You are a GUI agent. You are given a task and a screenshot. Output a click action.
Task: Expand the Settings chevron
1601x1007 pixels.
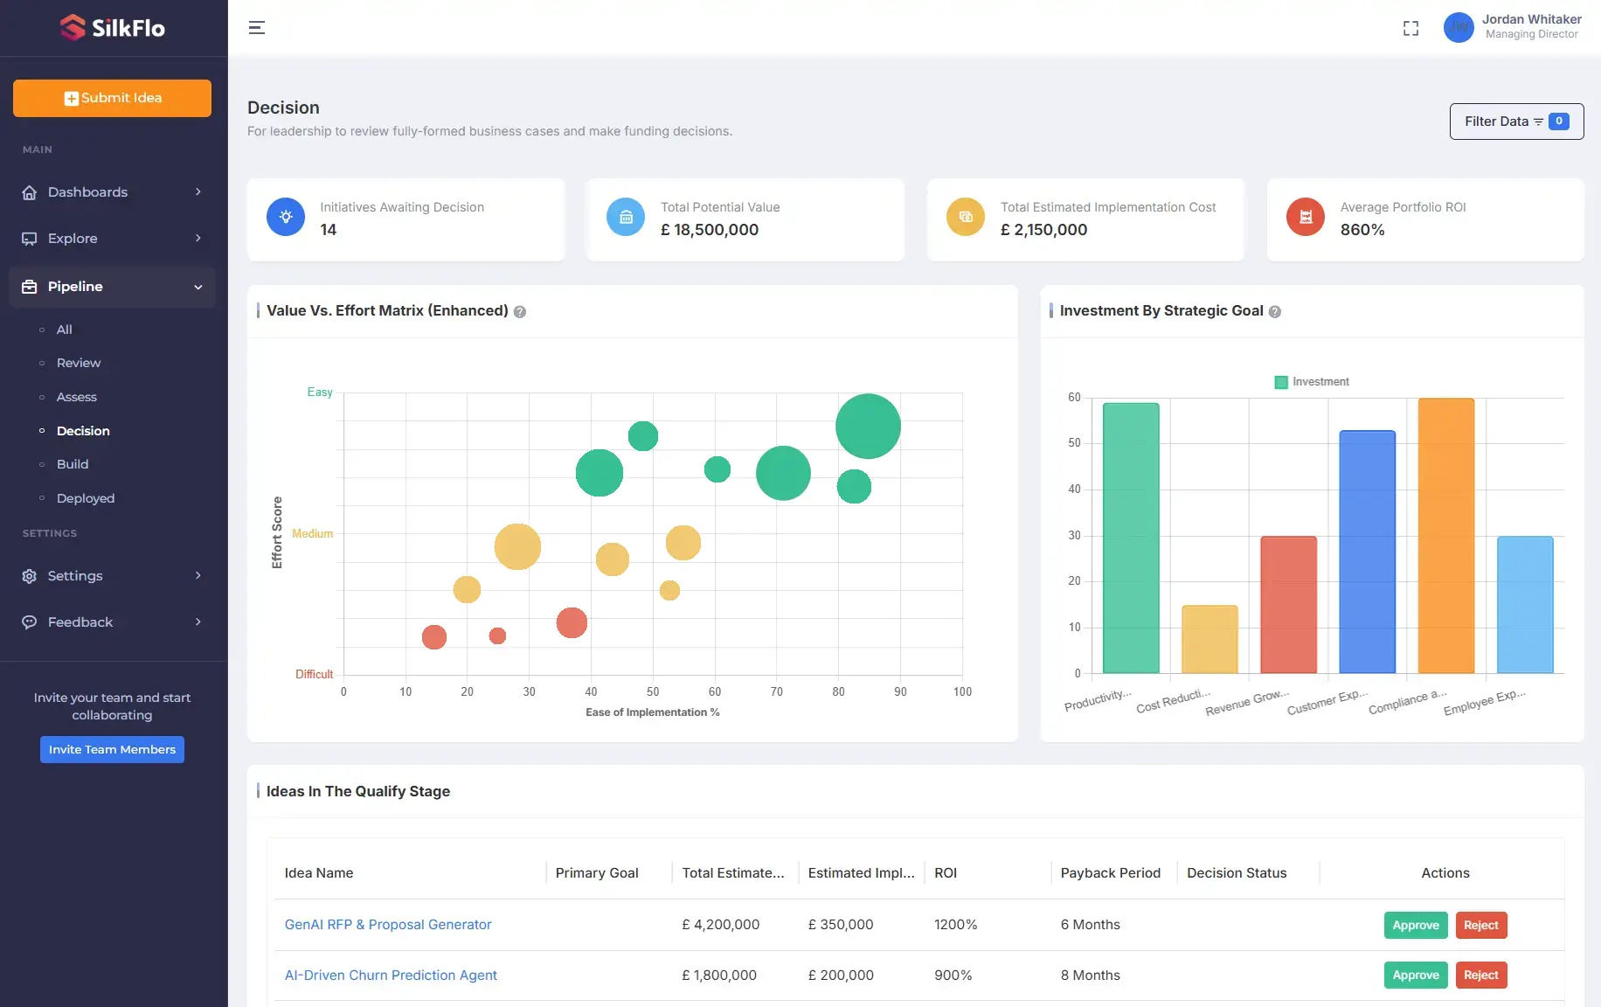198,576
